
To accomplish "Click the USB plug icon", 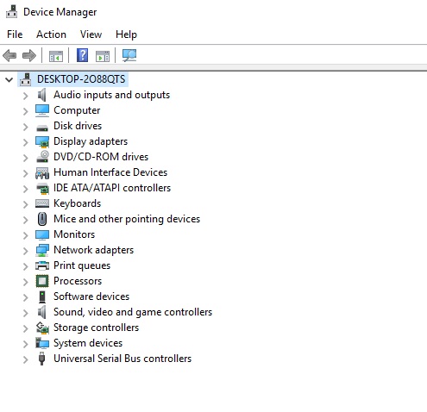I will [42, 359].
